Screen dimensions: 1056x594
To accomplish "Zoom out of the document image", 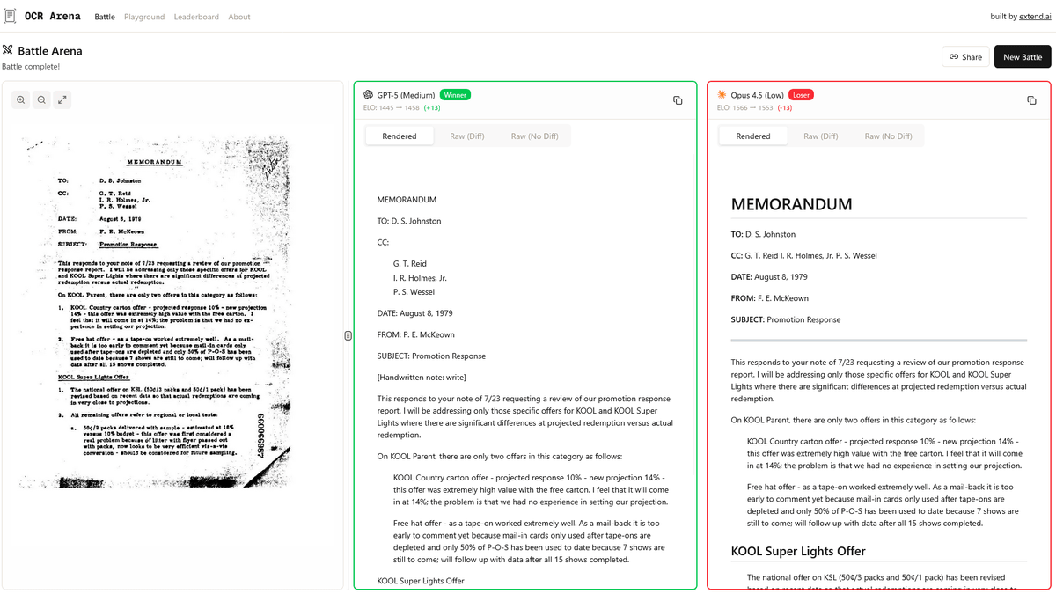I will click(41, 100).
